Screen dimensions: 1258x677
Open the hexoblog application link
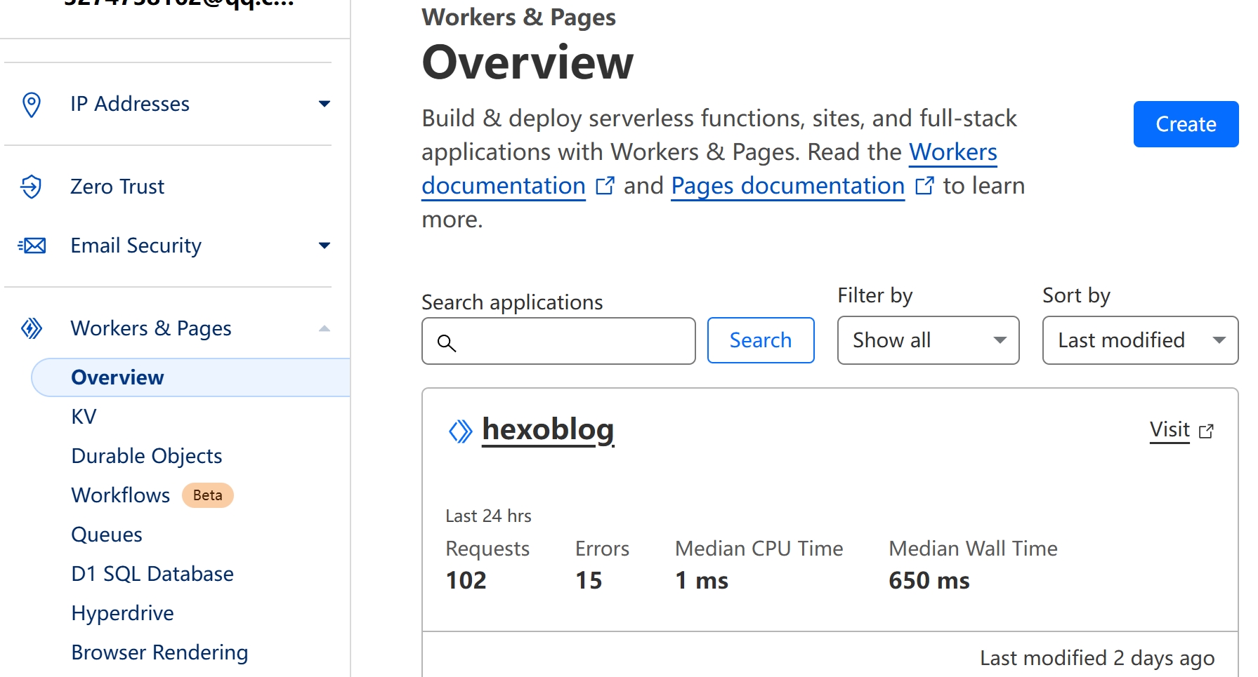click(548, 429)
